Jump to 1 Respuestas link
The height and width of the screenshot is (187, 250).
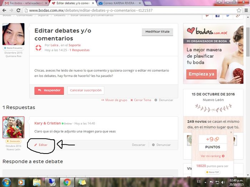(80, 50)
